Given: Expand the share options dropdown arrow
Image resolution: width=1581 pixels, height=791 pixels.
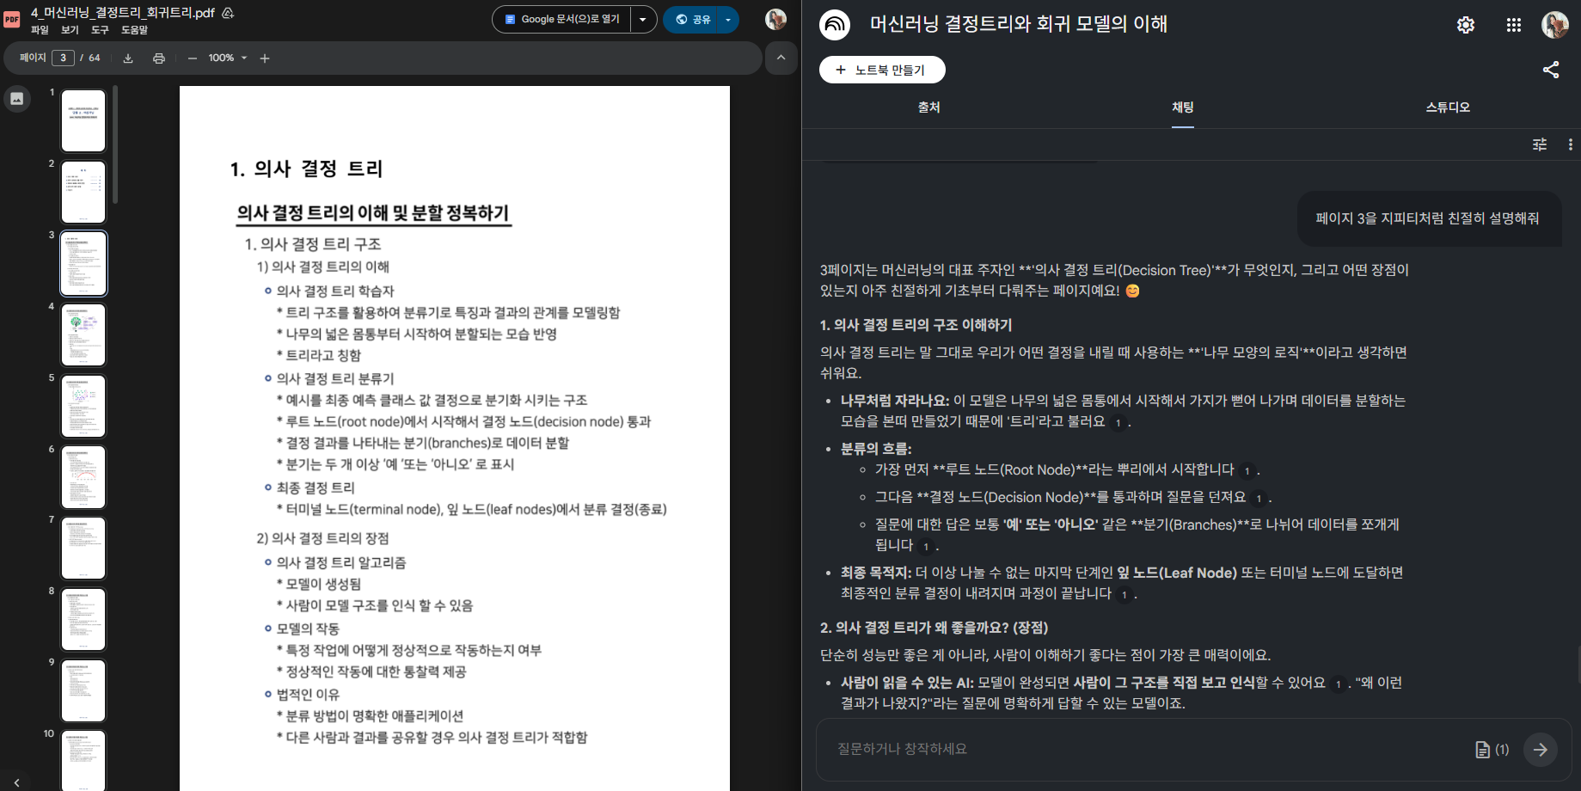Looking at the screenshot, I should (x=728, y=19).
